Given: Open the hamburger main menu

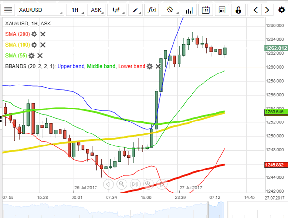Looking at the screenshot, I should 8,10.
